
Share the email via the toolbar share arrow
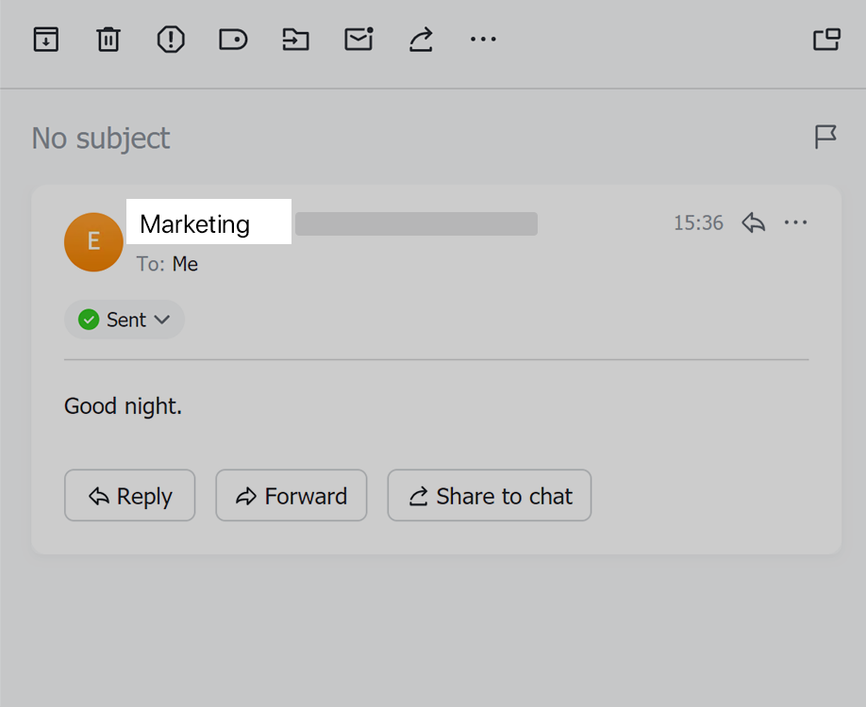pyautogui.click(x=420, y=40)
